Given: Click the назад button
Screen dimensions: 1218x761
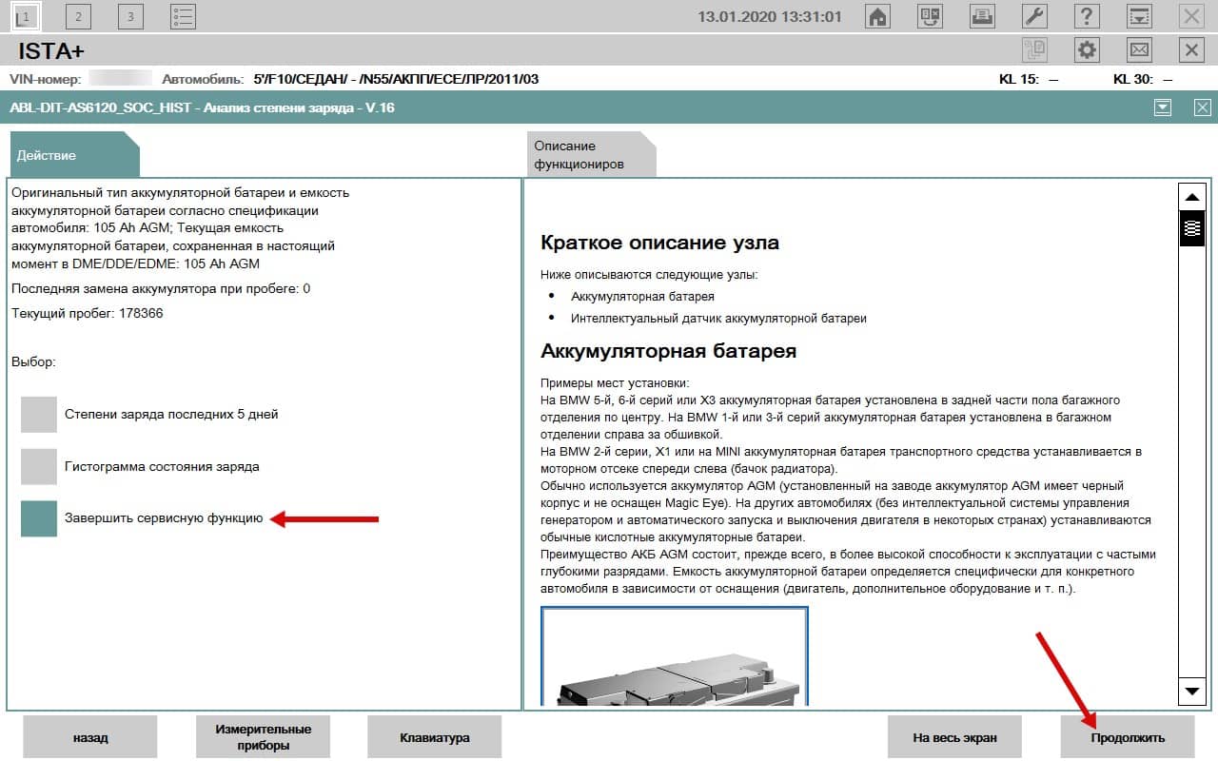Looking at the screenshot, I should [x=89, y=737].
